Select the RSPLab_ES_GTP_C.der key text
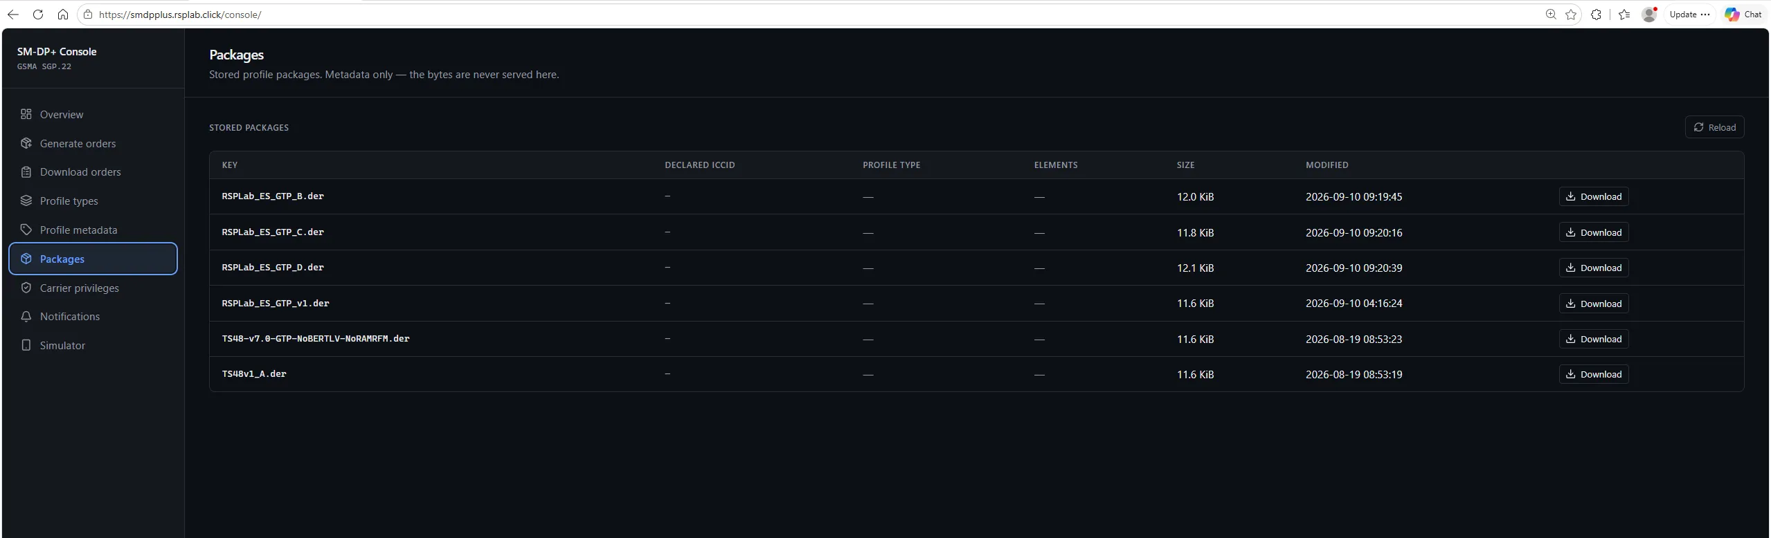1771x538 pixels. click(273, 232)
